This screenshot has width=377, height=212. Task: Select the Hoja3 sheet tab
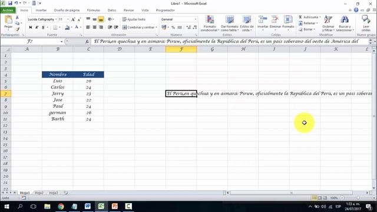(54, 193)
